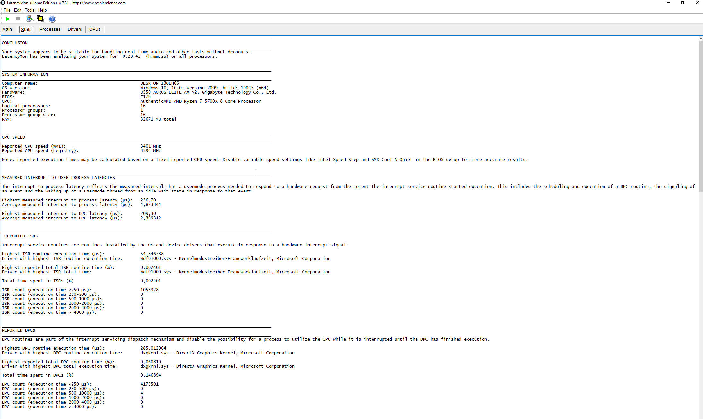
Task: Open the Tools menu
Action: point(30,10)
